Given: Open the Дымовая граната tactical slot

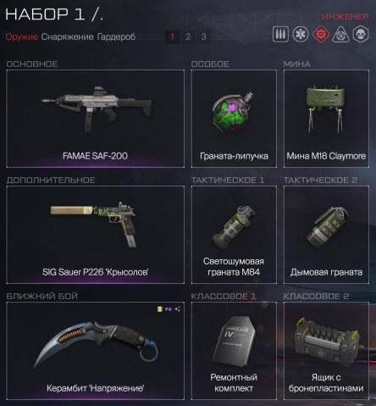Looking at the screenshot, I should (x=326, y=235).
